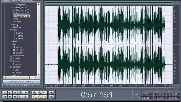Select the RBass effect
Screen dimensions: 181x102
(16, 19)
